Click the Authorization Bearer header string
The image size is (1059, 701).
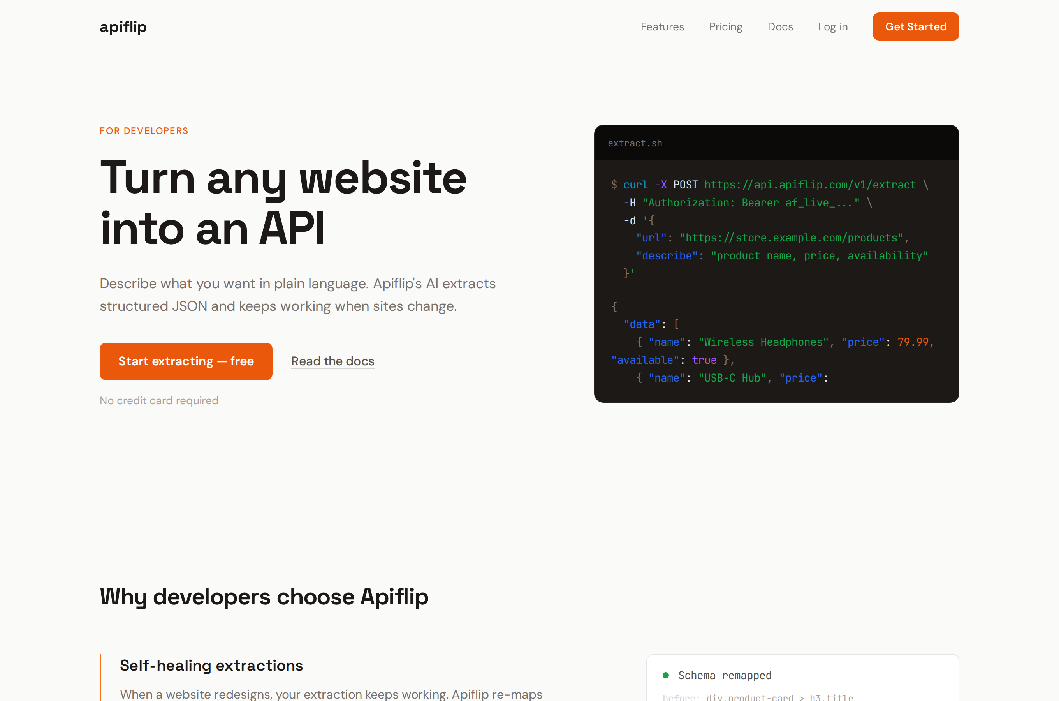tap(751, 203)
